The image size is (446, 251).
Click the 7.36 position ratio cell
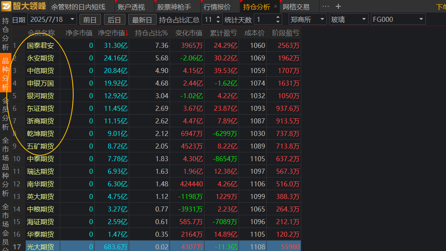pyautogui.click(x=162, y=45)
